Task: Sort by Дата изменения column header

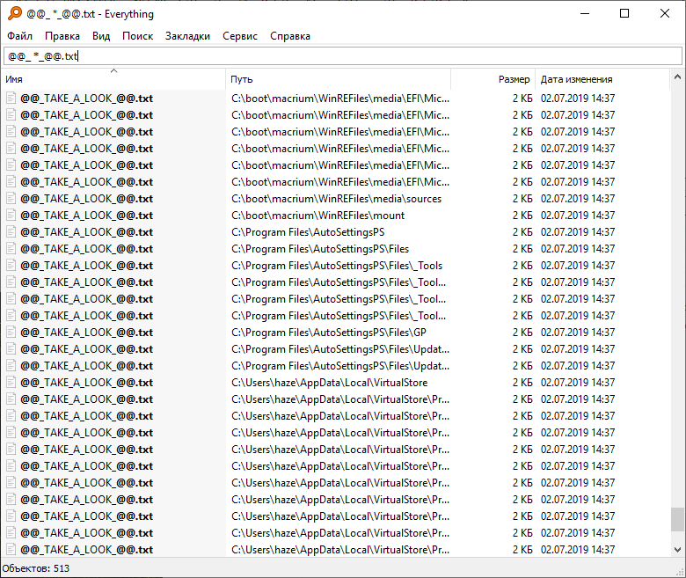Action: (x=602, y=79)
